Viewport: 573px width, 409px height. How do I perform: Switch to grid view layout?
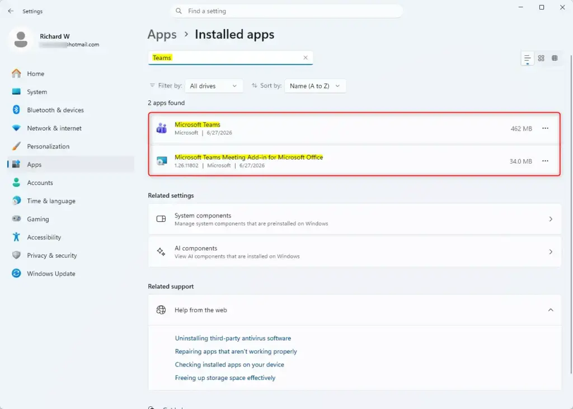541,58
